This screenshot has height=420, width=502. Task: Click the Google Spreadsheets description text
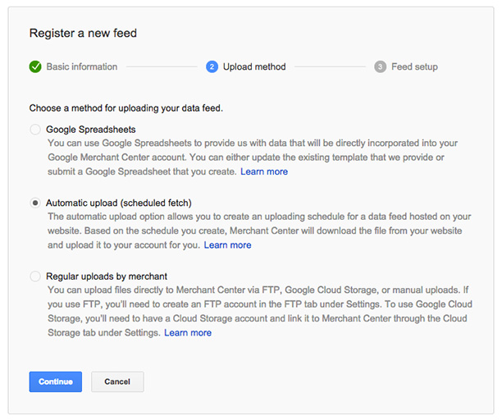(x=253, y=157)
